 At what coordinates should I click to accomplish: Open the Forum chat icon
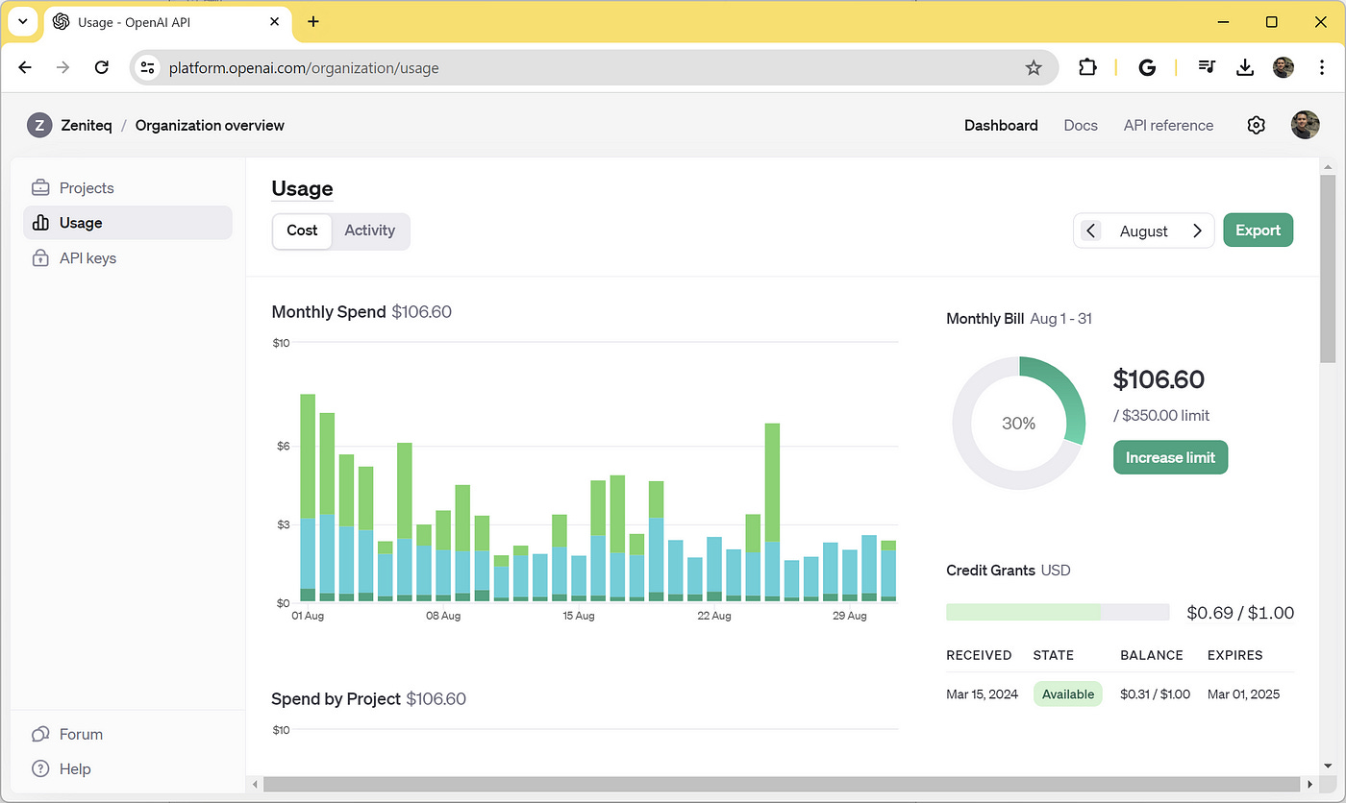coord(40,734)
